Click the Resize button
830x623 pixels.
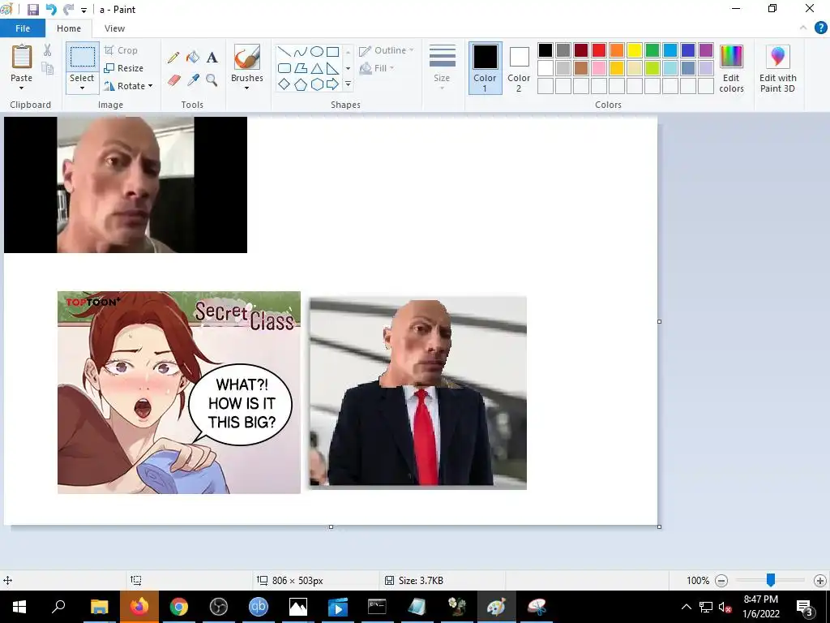[x=124, y=68]
